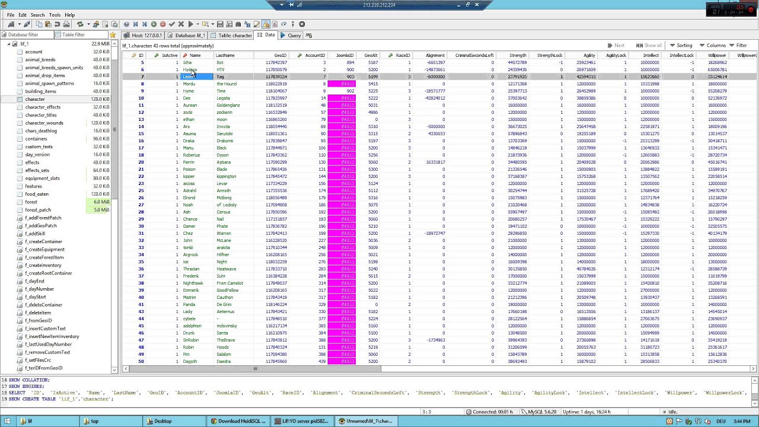
Task: Open 'LiF:YO server' taskbar item
Action: [302, 421]
